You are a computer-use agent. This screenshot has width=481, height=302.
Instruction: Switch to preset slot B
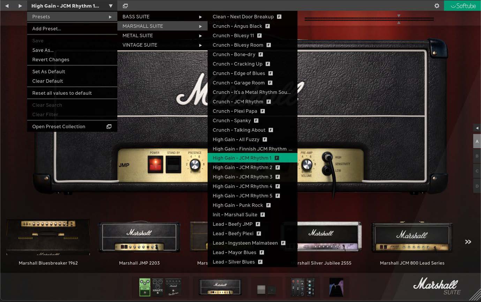[477, 156]
